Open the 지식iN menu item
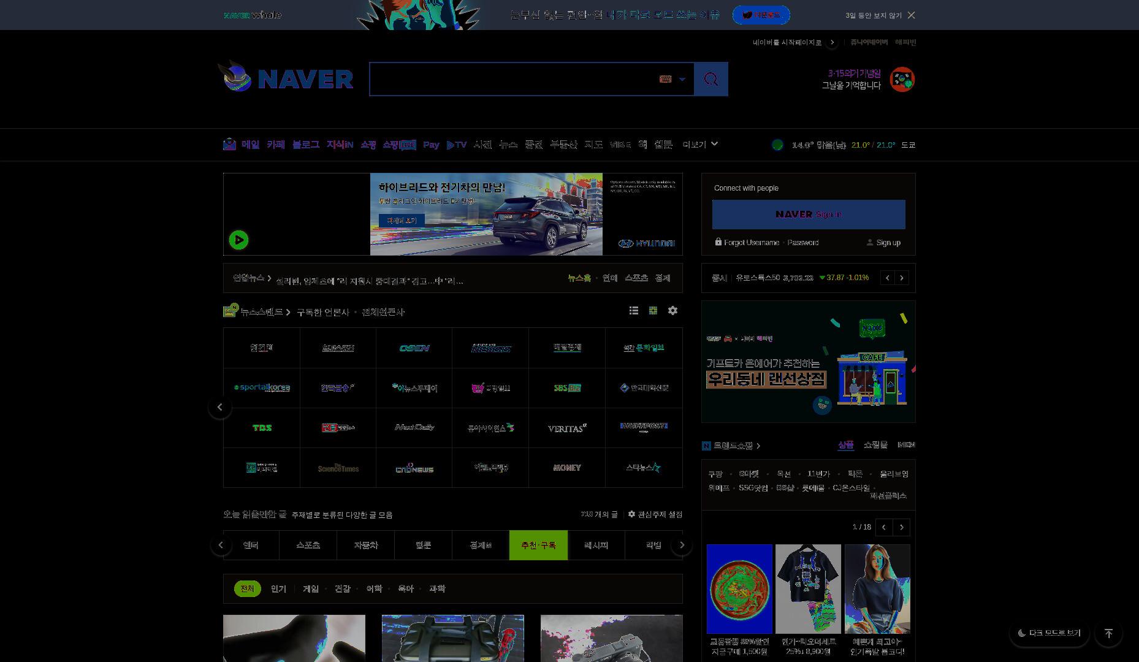 [x=340, y=145]
